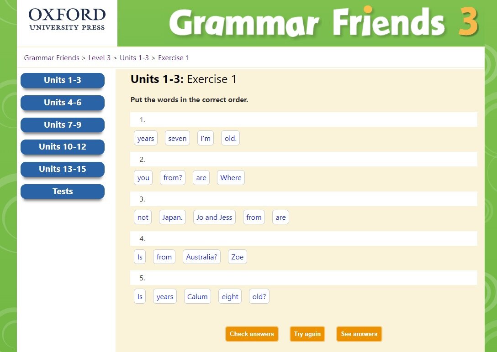Pick the word 'years' in question 5
The height and width of the screenshot is (352, 497).
pos(165,296)
